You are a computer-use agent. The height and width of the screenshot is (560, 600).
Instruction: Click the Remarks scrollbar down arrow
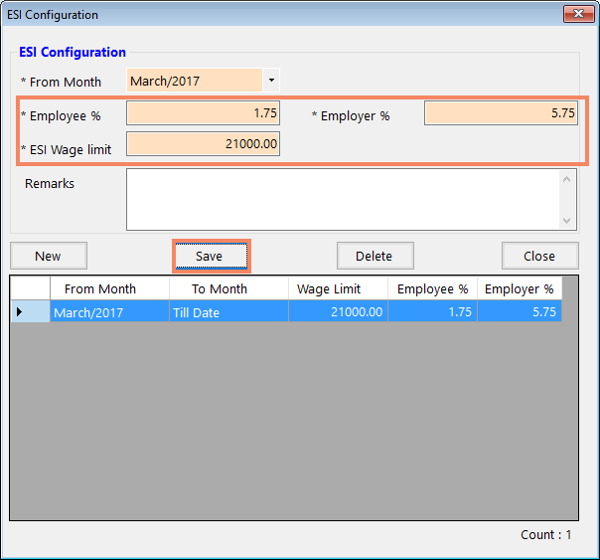[x=567, y=221]
